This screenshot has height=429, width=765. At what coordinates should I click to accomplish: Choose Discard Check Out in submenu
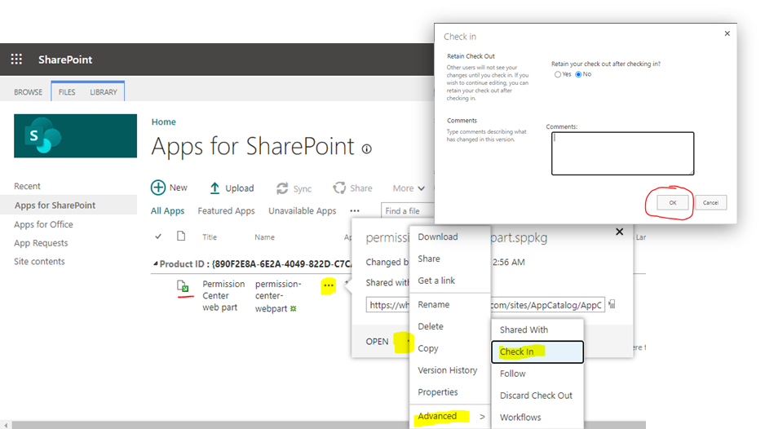click(536, 396)
